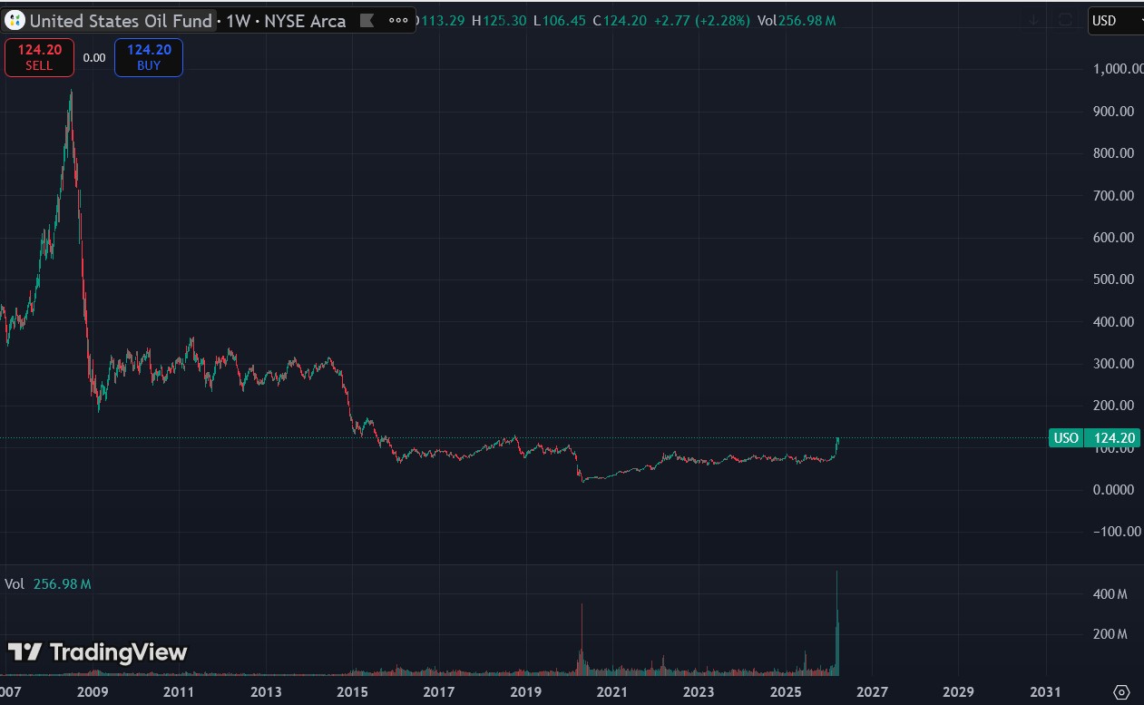Click the 124.20 BUY button
Image resolution: width=1144 pixels, height=705 pixels.
click(x=149, y=57)
